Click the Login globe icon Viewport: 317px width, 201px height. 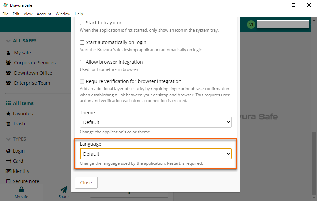point(8,151)
